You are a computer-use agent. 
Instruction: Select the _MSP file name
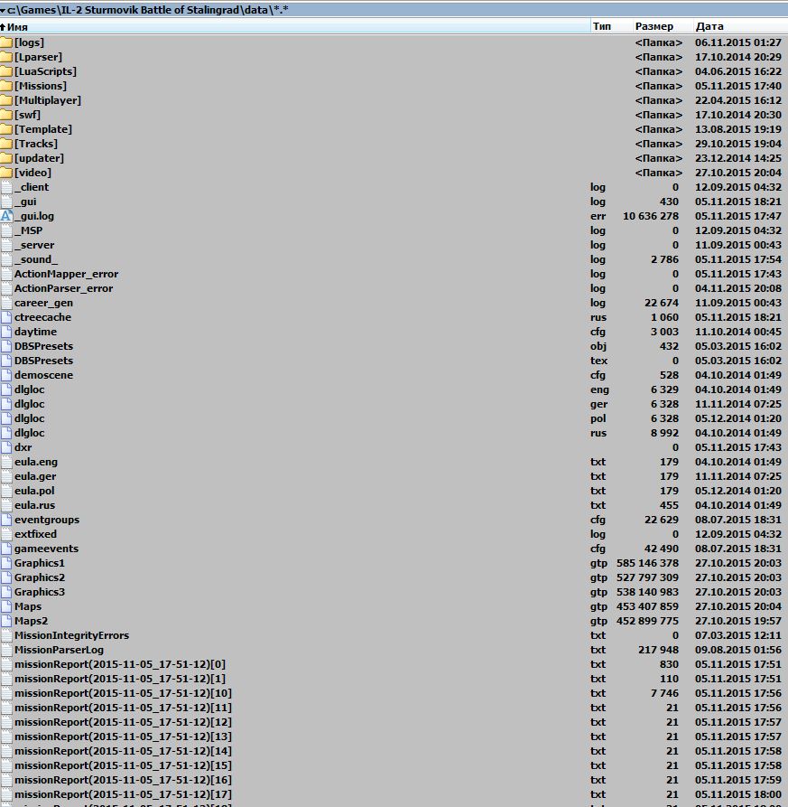pos(28,230)
